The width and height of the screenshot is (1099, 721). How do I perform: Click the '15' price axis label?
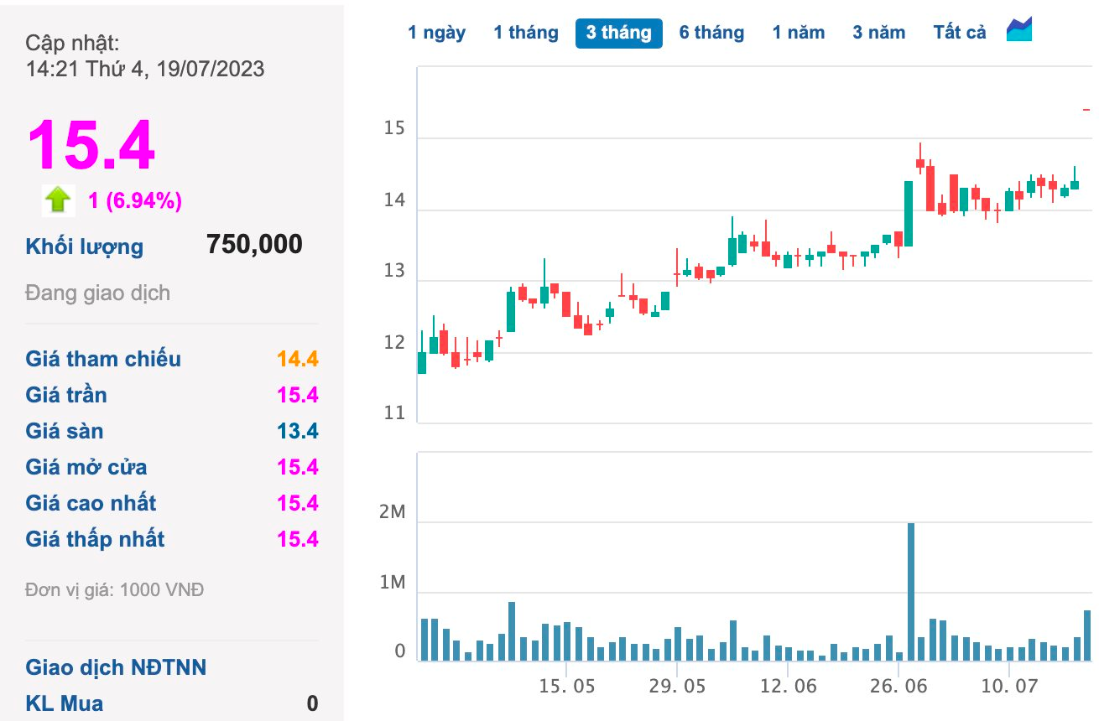tap(394, 128)
